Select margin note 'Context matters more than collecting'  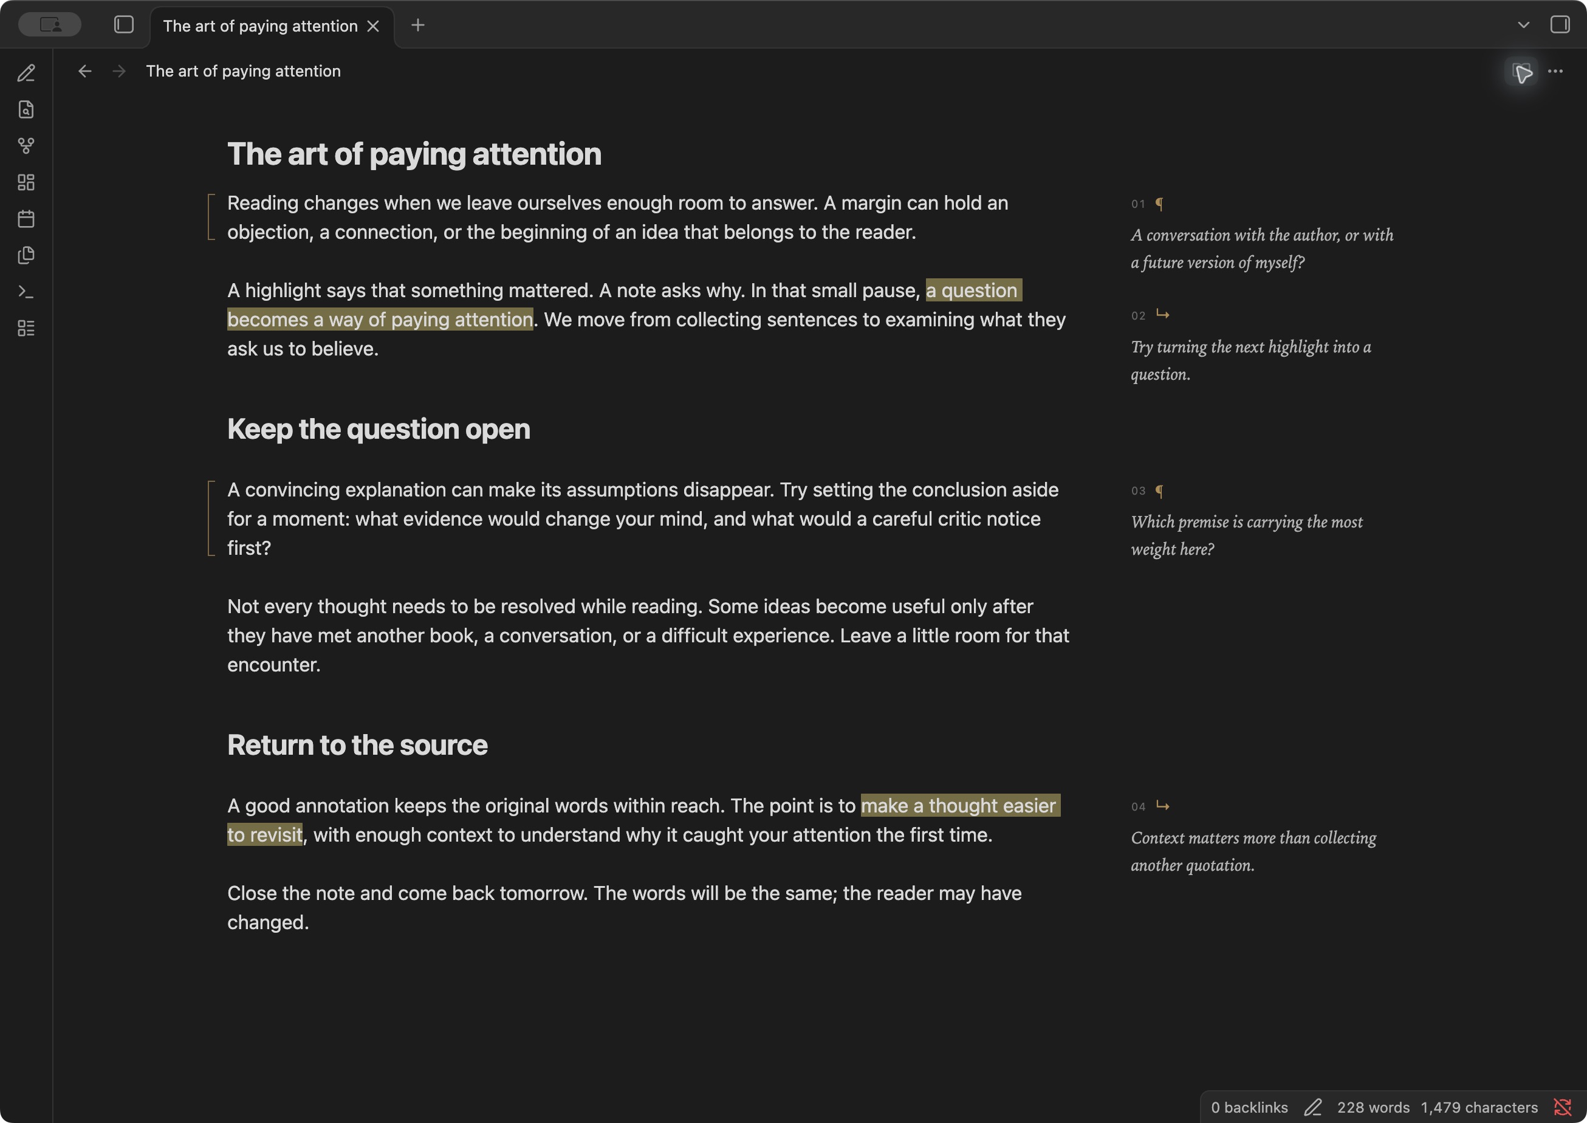pos(1254,851)
